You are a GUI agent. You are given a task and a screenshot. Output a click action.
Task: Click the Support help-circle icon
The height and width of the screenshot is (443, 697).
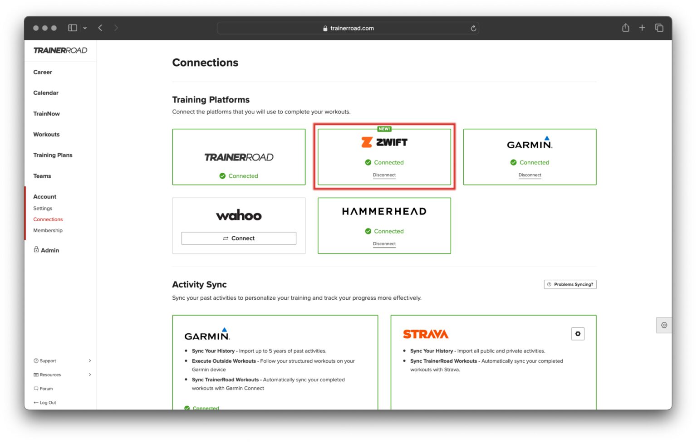tap(36, 360)
